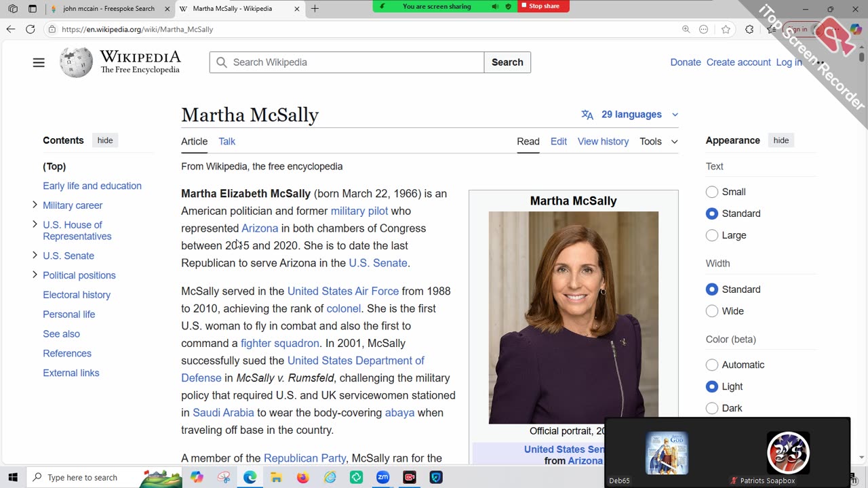Open the tab actions menu icon
This screenshot has width=868, height=488.
point(33,9)
